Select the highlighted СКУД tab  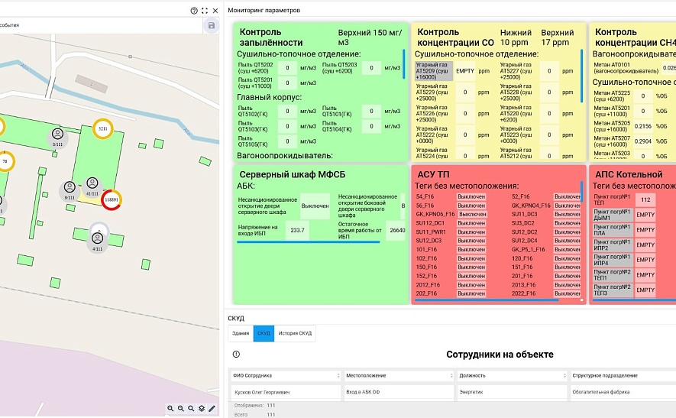(x=264, y=333)
